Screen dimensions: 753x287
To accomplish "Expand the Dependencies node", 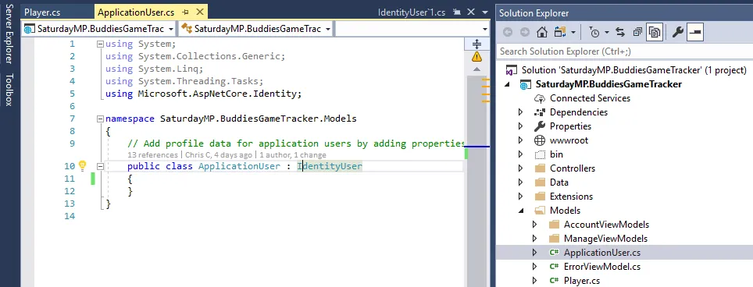I will pos(521,112).
